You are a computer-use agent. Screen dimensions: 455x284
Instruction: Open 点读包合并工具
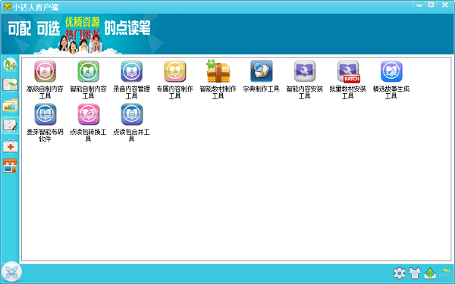[131, 114]
